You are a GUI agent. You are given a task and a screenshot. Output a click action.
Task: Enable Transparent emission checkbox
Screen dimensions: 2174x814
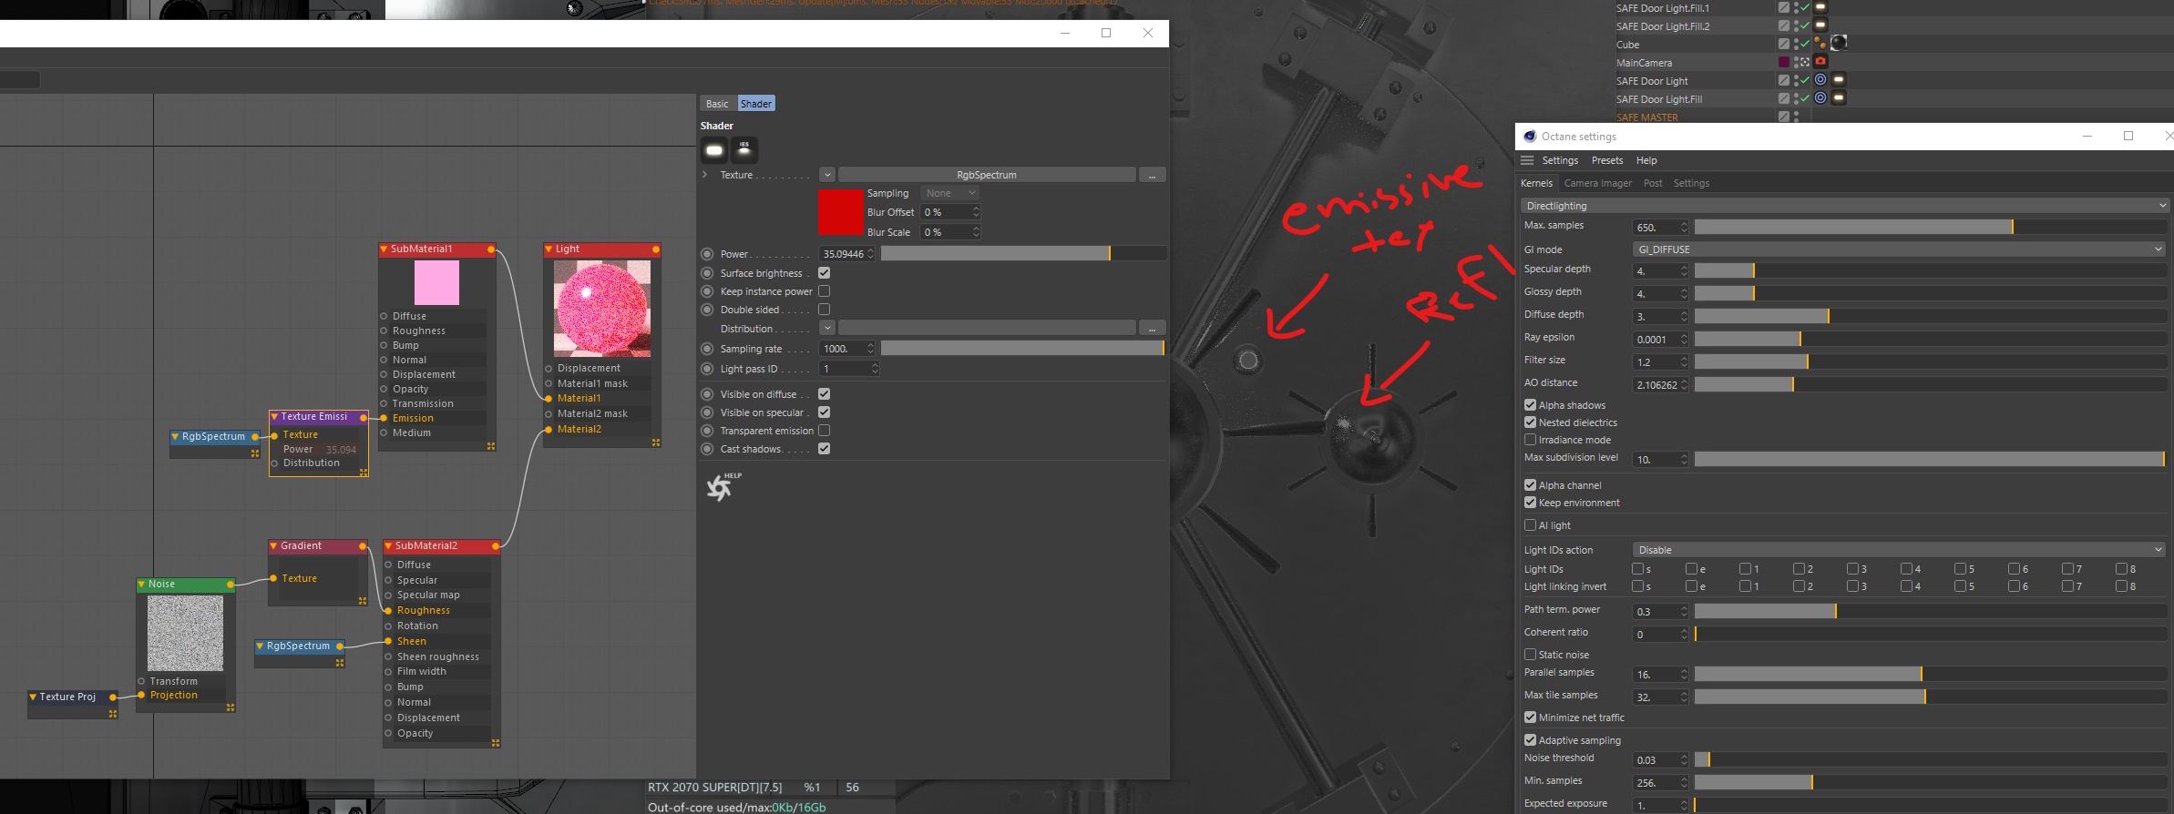[x=824, y=431]
